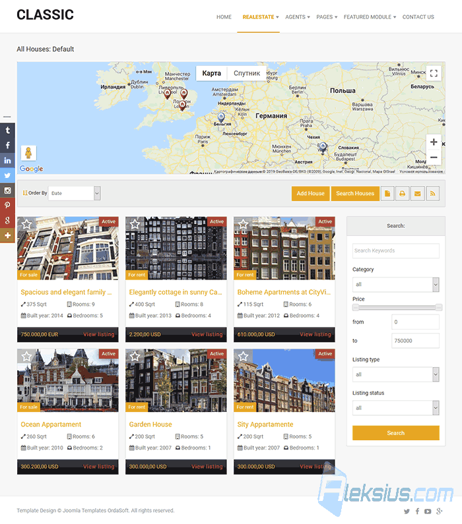Click the map zoom in plus button
The height and width of the screenshot is (524, 462).
click(434, 142)
